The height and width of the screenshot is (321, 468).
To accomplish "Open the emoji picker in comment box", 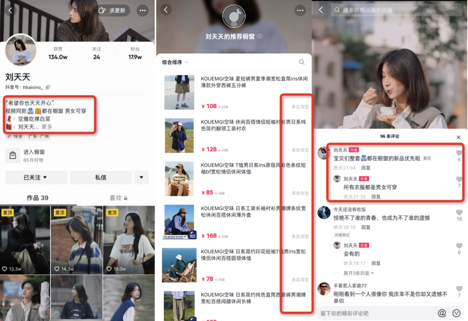I will click(x=456, y=313).
